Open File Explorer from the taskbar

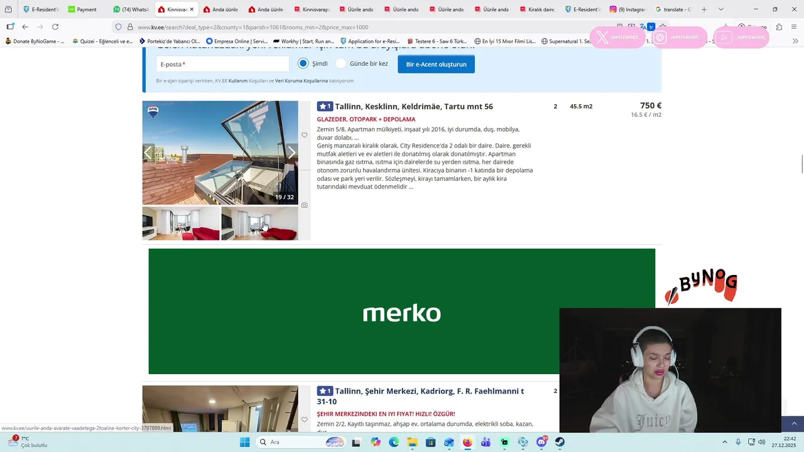click(412, 442)
